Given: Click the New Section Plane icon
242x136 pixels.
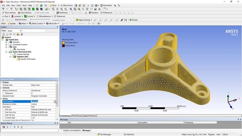Looking at the screenshot, I should click(x=3, y=127).
